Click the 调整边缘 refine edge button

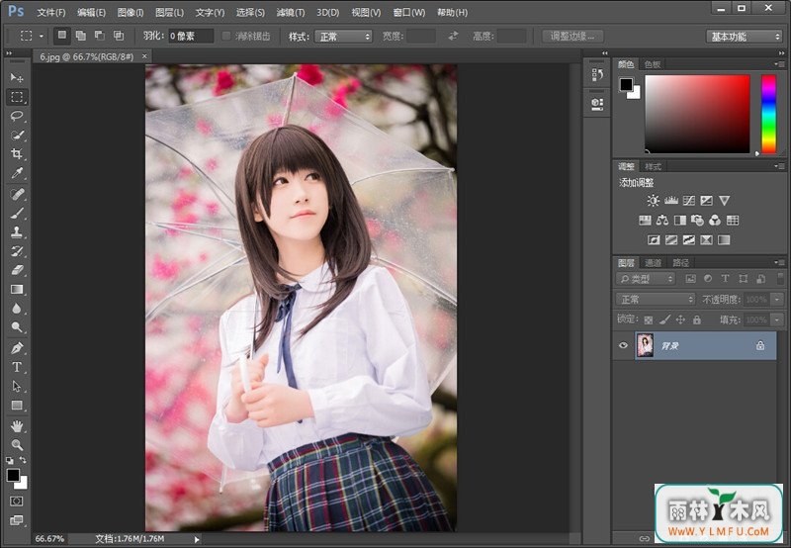click(x=572, y=36)
